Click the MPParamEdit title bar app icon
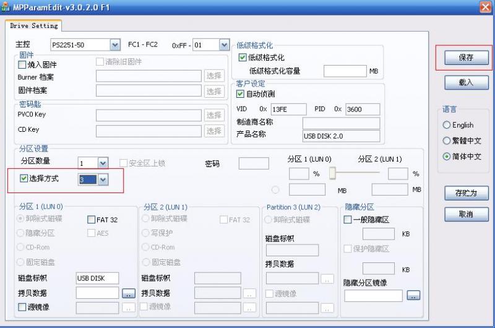Image resolution: width=495 pixels, height=328 pixels. [7, 7]
